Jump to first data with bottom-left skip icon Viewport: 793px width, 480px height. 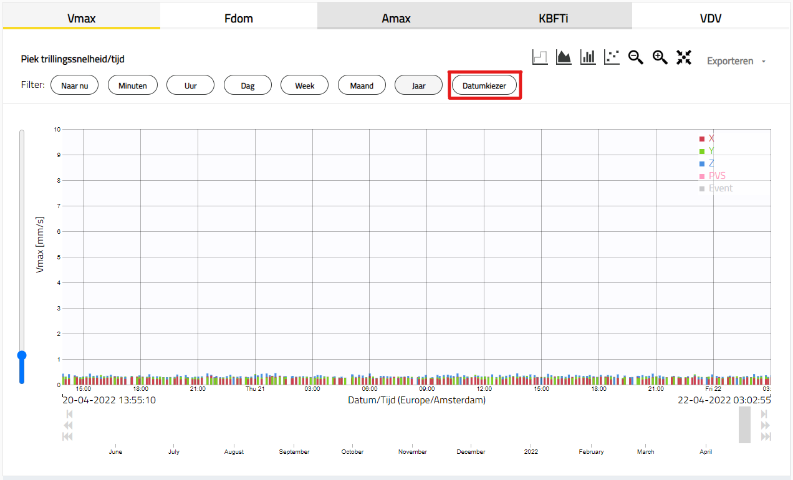pyautogui.click(x=68, y=436)
